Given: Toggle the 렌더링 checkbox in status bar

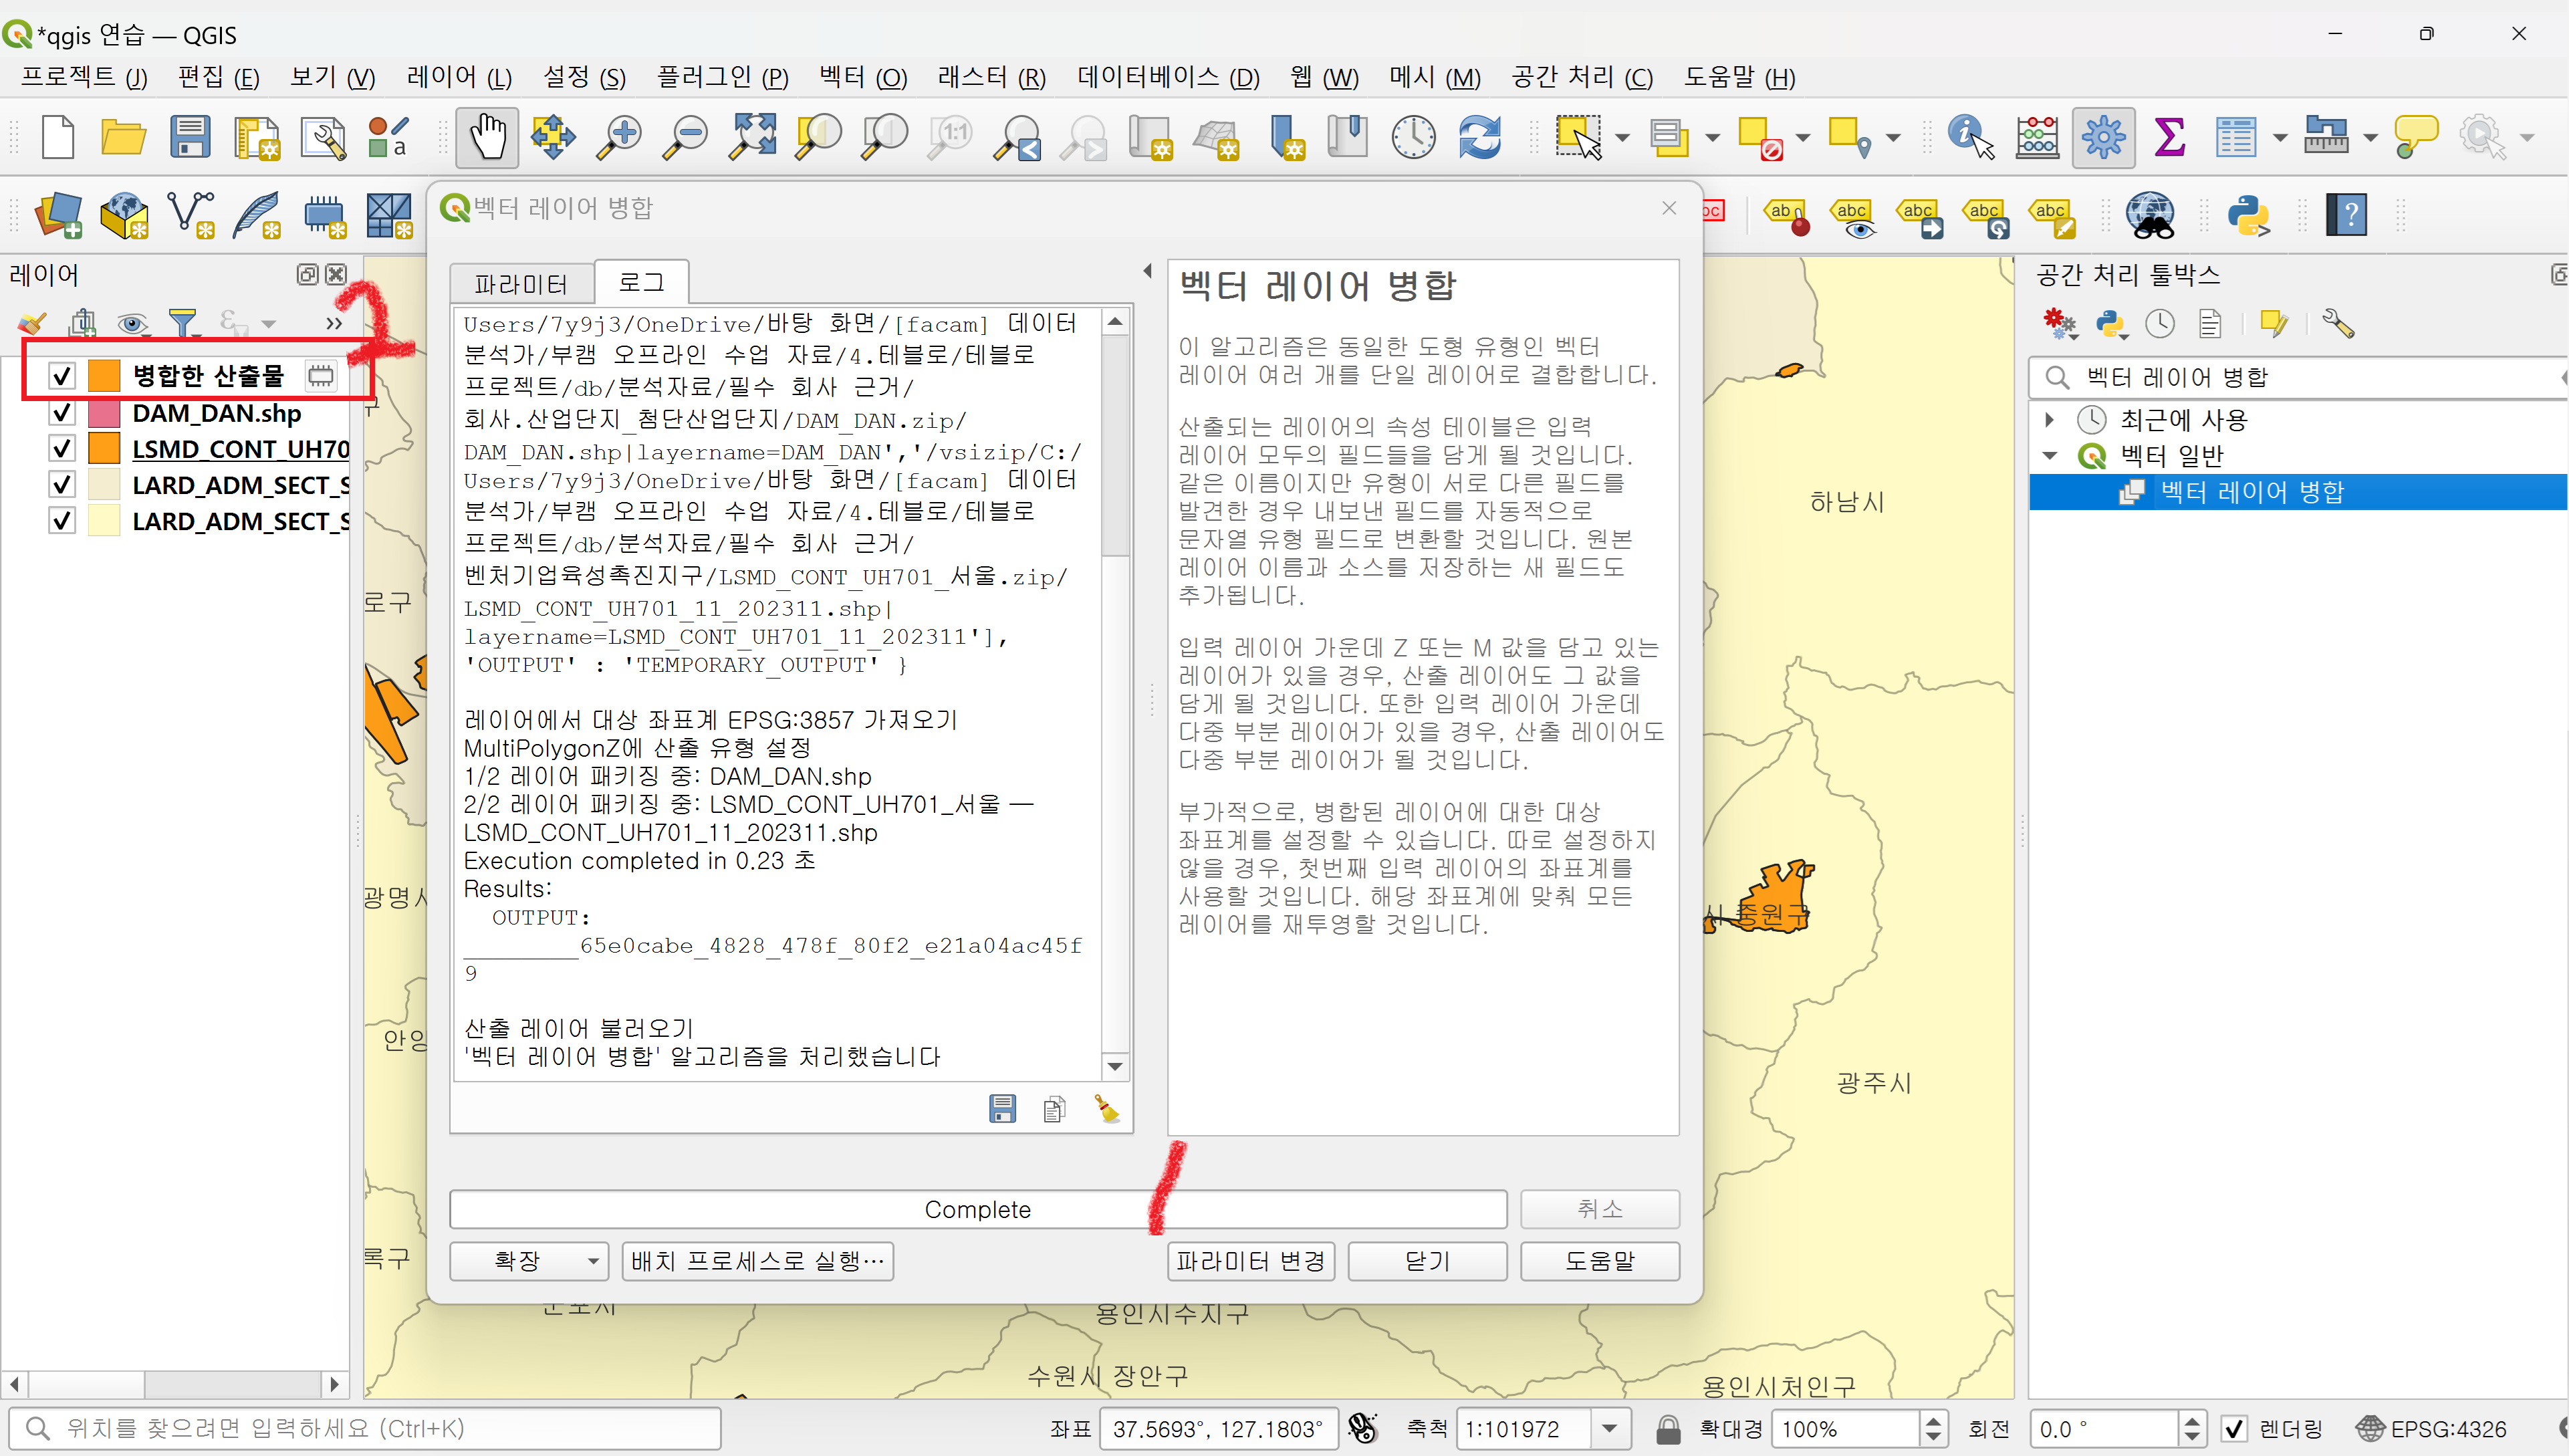Looking at the screenshot, I should pyautogui.click(x=2234, y=1428).
